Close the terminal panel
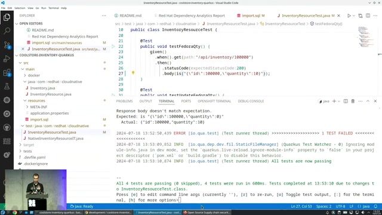This screenshot has width=382, height=215. tap(375, 101)
